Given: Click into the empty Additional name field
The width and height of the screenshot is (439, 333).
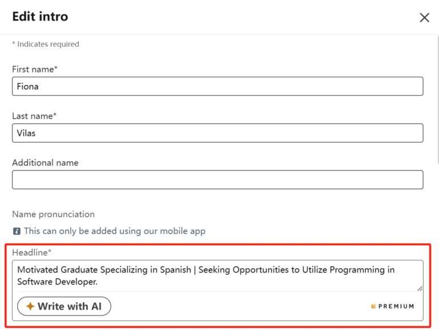Looking at the screenshot, I should pos(217,179).
